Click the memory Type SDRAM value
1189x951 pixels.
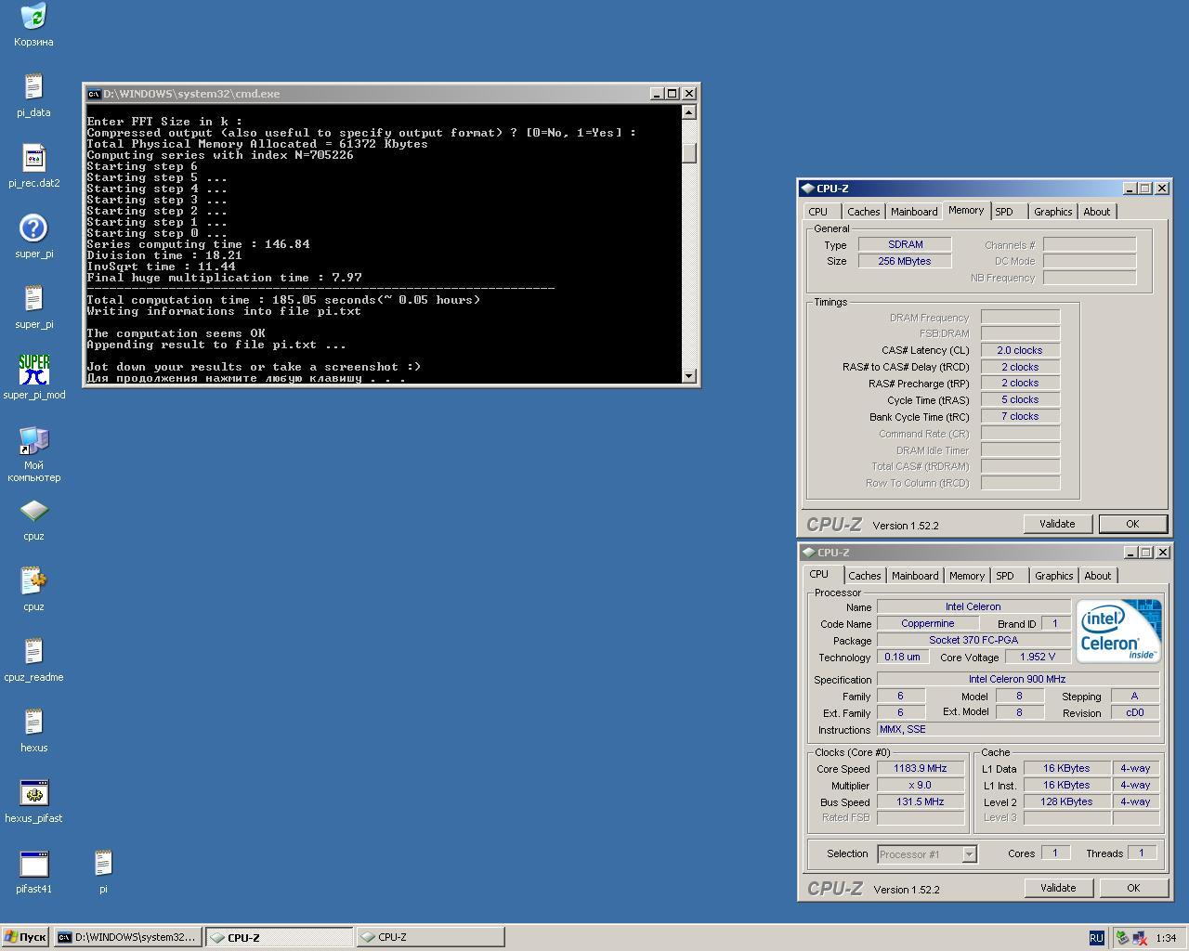point(905,245)
